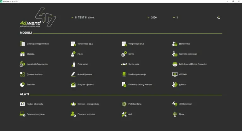Open the Upute signpost icon
Viewport: 242px width, 131px height.
pyautogui.click(x=175, y=114)
